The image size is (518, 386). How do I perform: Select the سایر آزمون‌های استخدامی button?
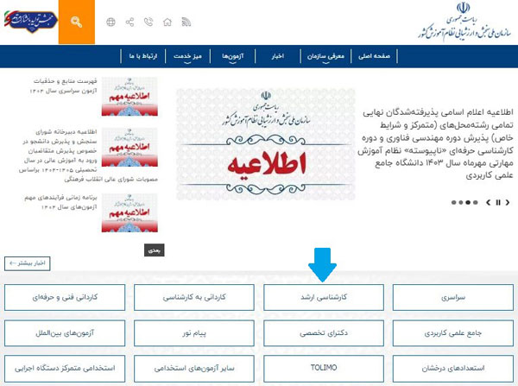(x=194, y=369)
